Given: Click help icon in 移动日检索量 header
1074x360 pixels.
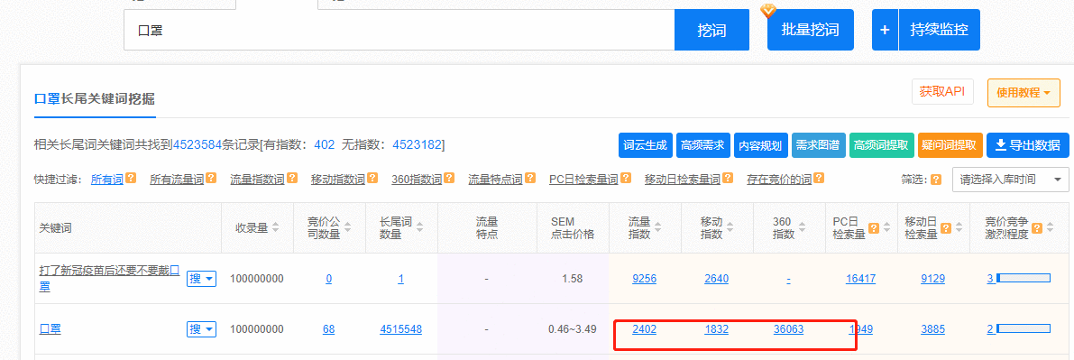Looking at the screenshot, I should [x=945, y=227].
